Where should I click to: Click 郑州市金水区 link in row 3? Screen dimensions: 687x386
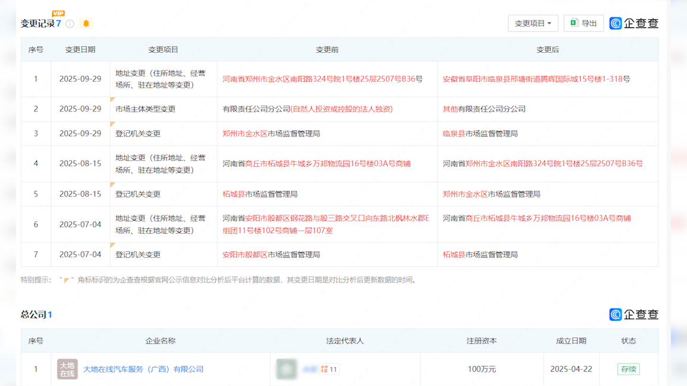tap(245, 133)
